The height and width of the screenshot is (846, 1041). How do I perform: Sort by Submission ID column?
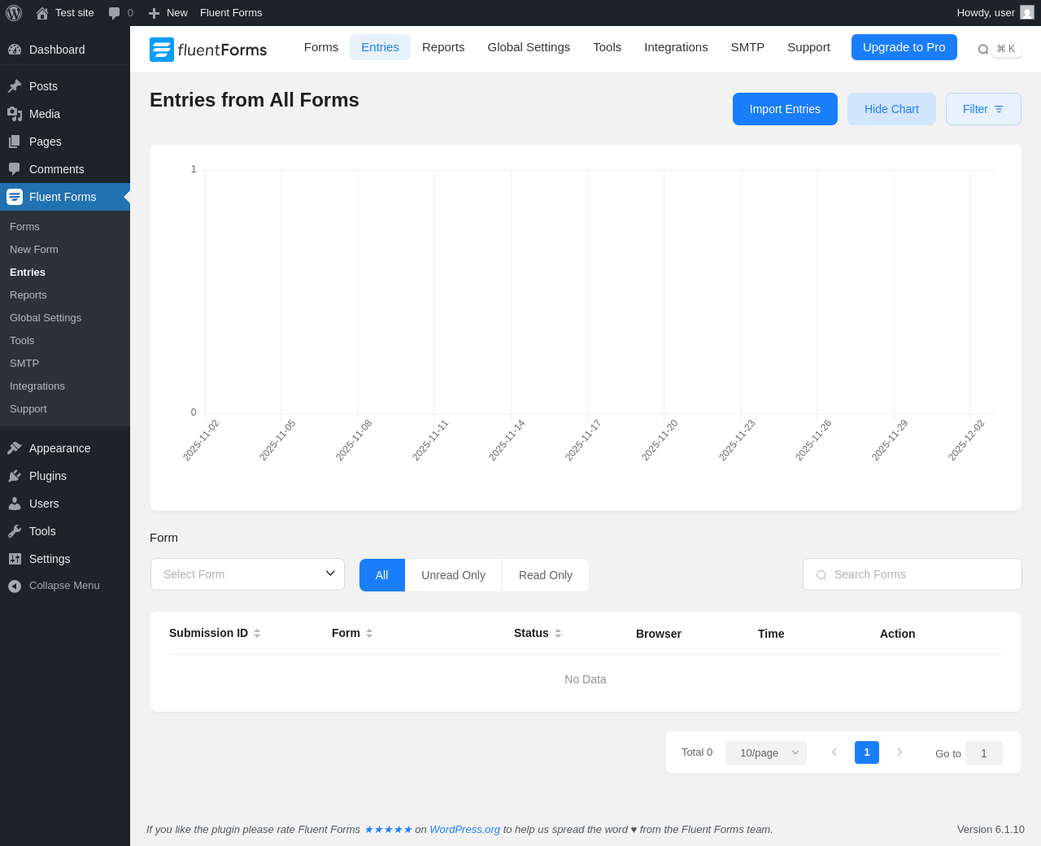coord(215,633)
